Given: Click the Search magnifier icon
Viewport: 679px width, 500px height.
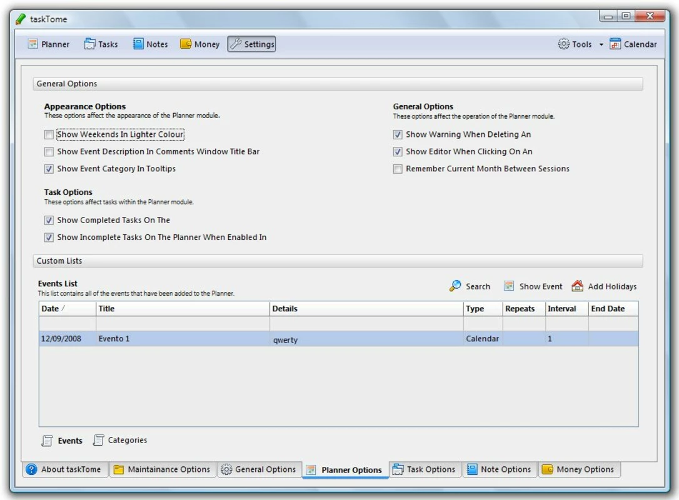Looking at the screenshot, I should coord(455,286).
